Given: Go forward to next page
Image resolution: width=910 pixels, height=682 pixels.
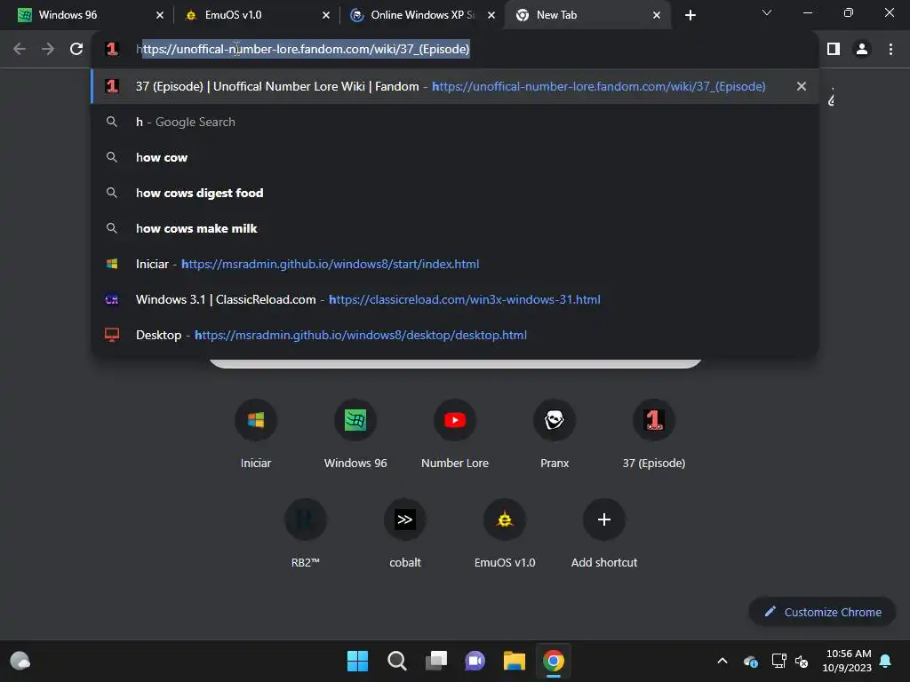Looking at the screenshot, I should pyautogui.click(x=48, y=50).
